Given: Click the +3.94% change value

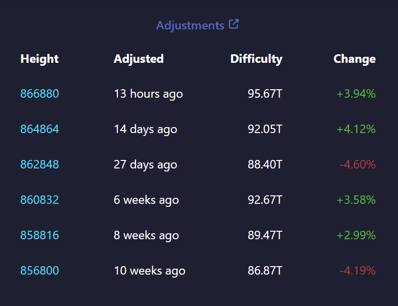Looking at the screenshot, I should [356, 94].
